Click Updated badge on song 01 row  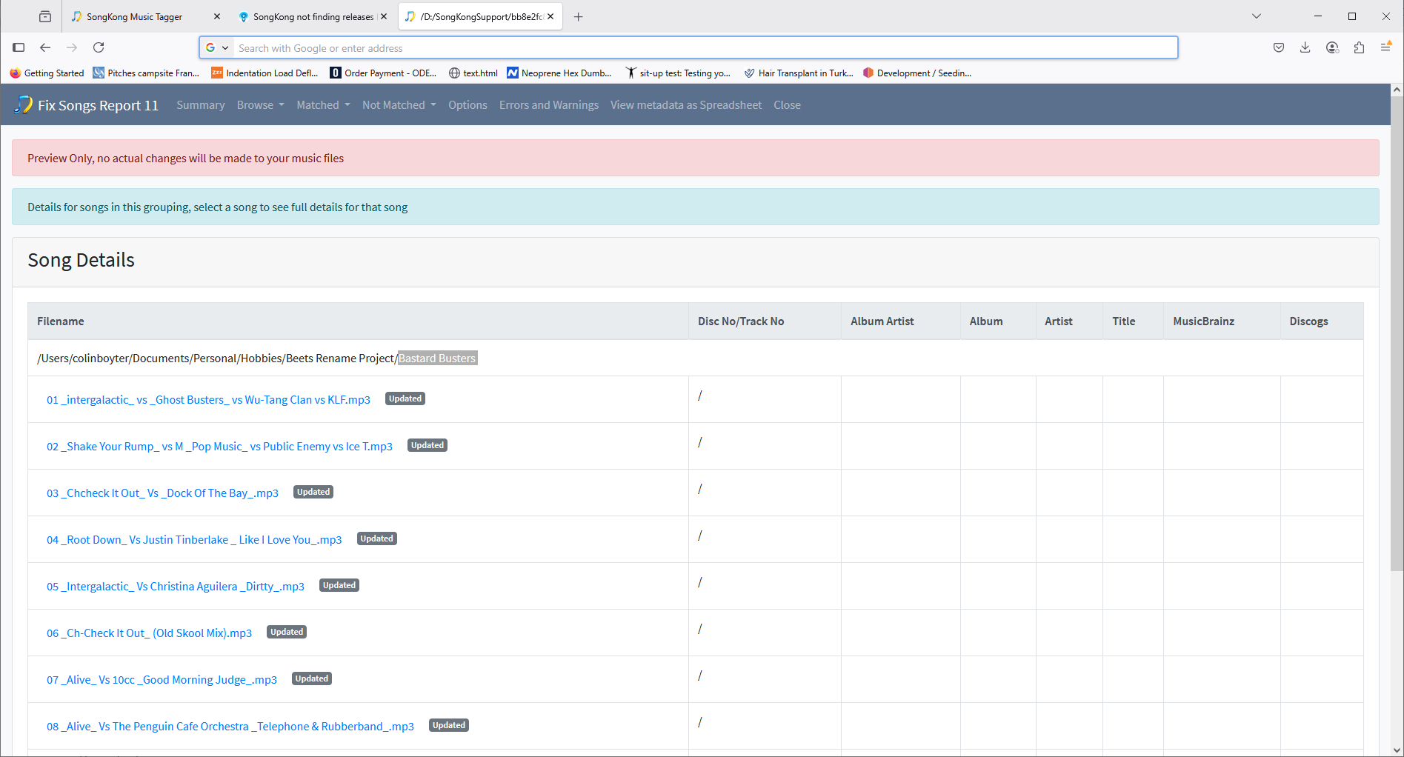click(405, 398)
